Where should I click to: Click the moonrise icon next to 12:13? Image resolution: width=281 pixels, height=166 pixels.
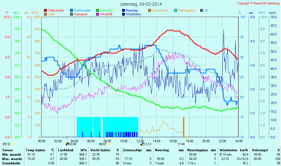coord(142,144)
